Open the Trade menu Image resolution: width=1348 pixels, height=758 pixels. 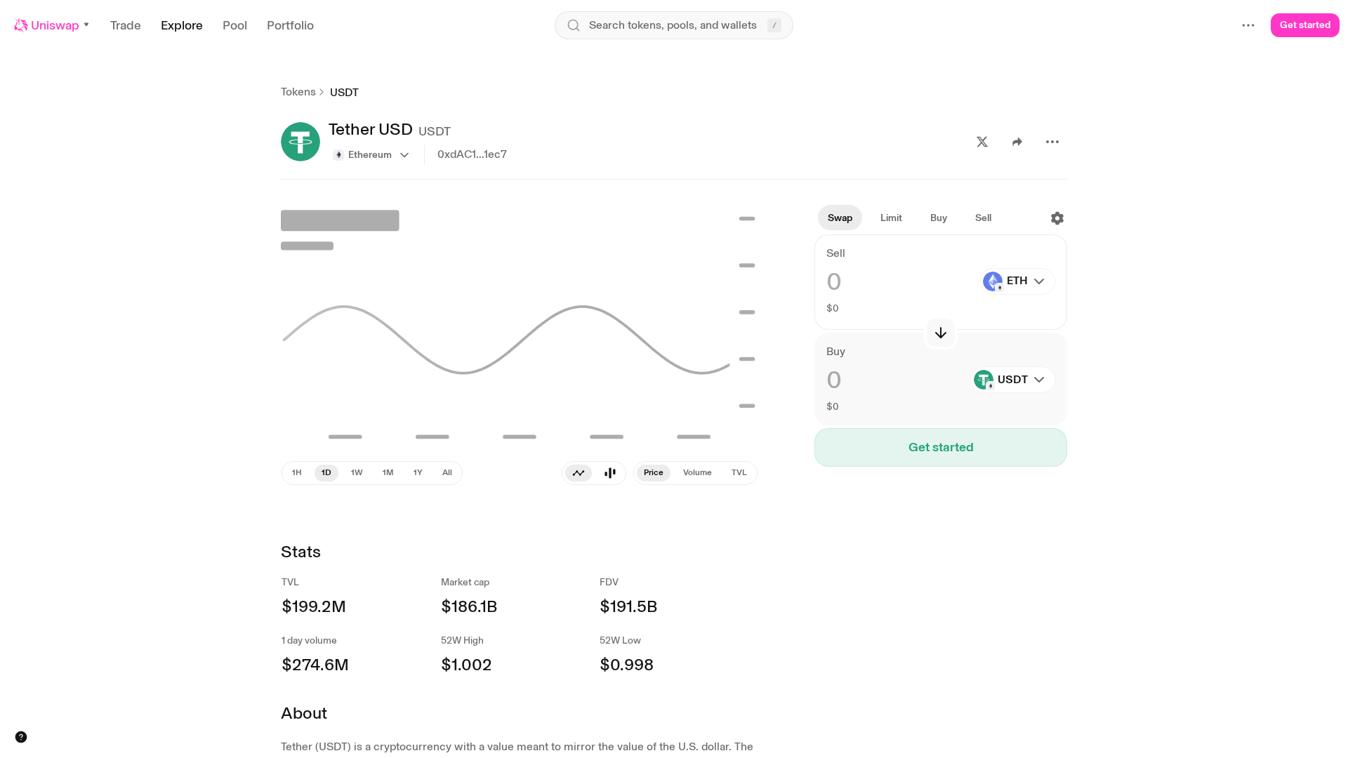pyautogui.click(x=126, y=25)
